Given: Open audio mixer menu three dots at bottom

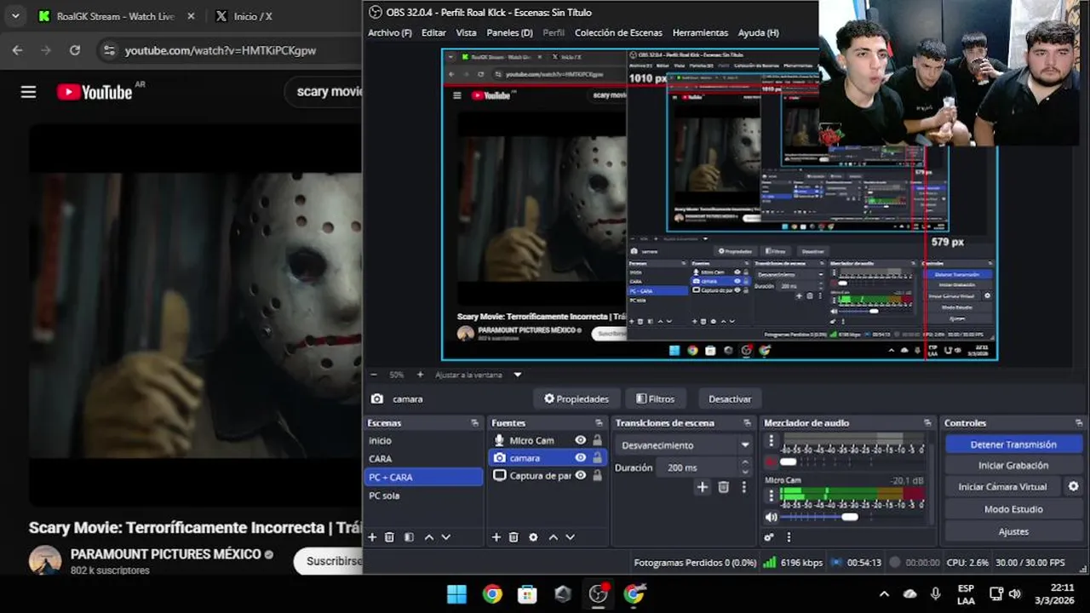Looking at the screenshot, I should pyautogui.click(x=789, y=537).
